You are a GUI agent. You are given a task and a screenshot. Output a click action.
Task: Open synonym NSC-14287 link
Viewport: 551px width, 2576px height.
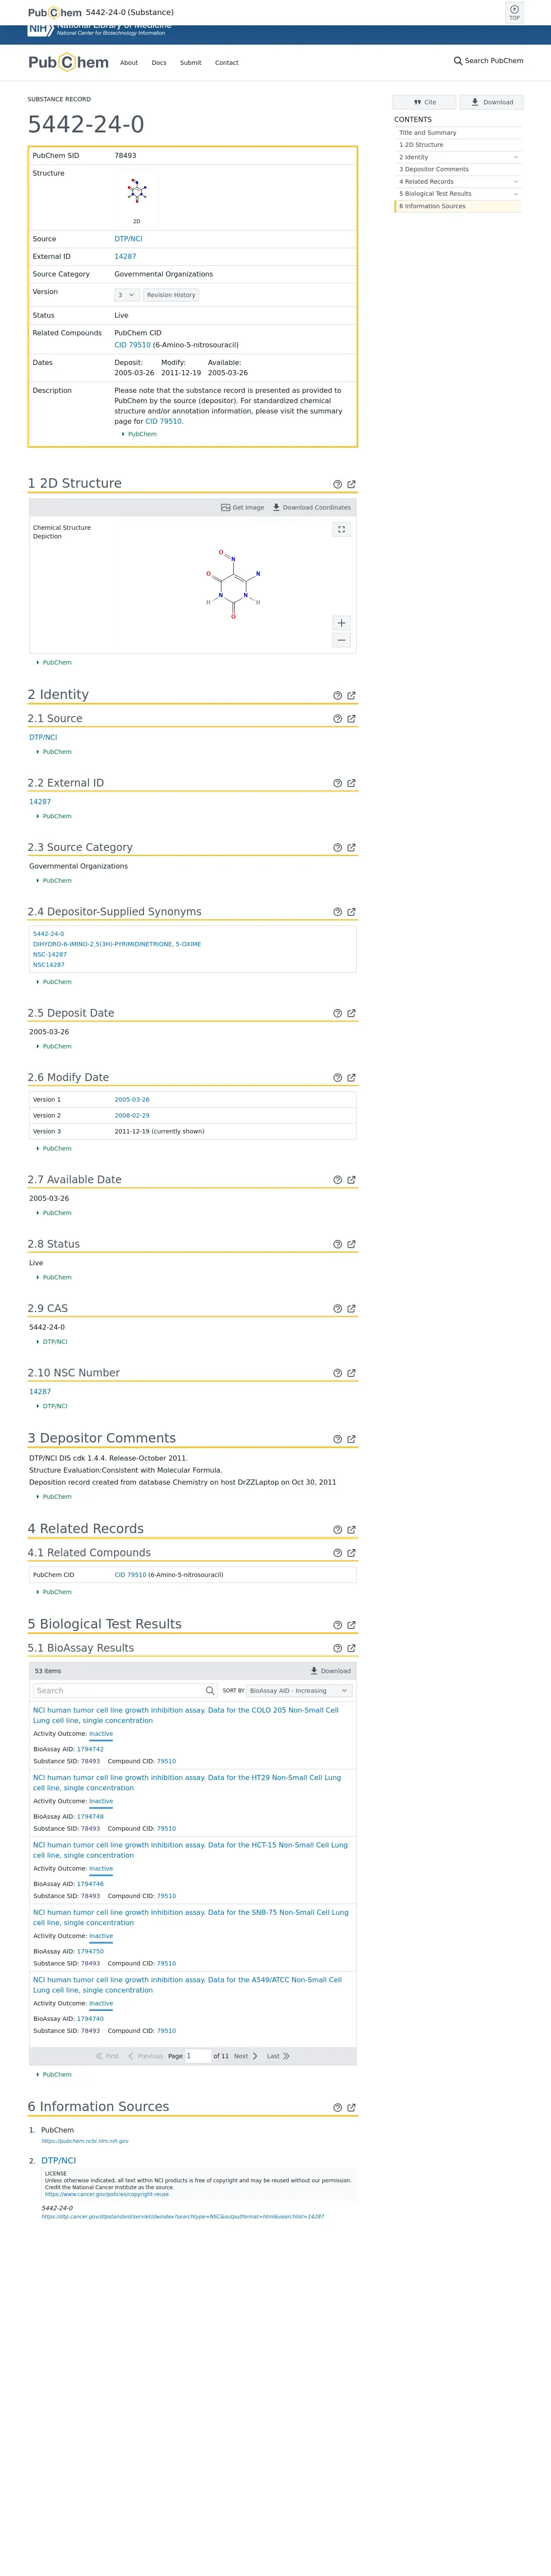coord(50,955)
